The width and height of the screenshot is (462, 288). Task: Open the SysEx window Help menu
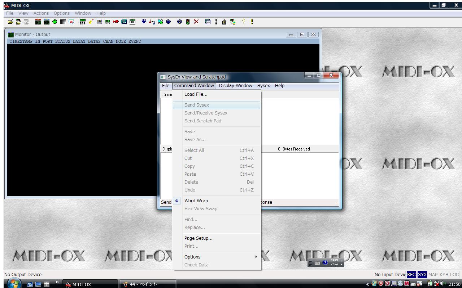[280, 86]
